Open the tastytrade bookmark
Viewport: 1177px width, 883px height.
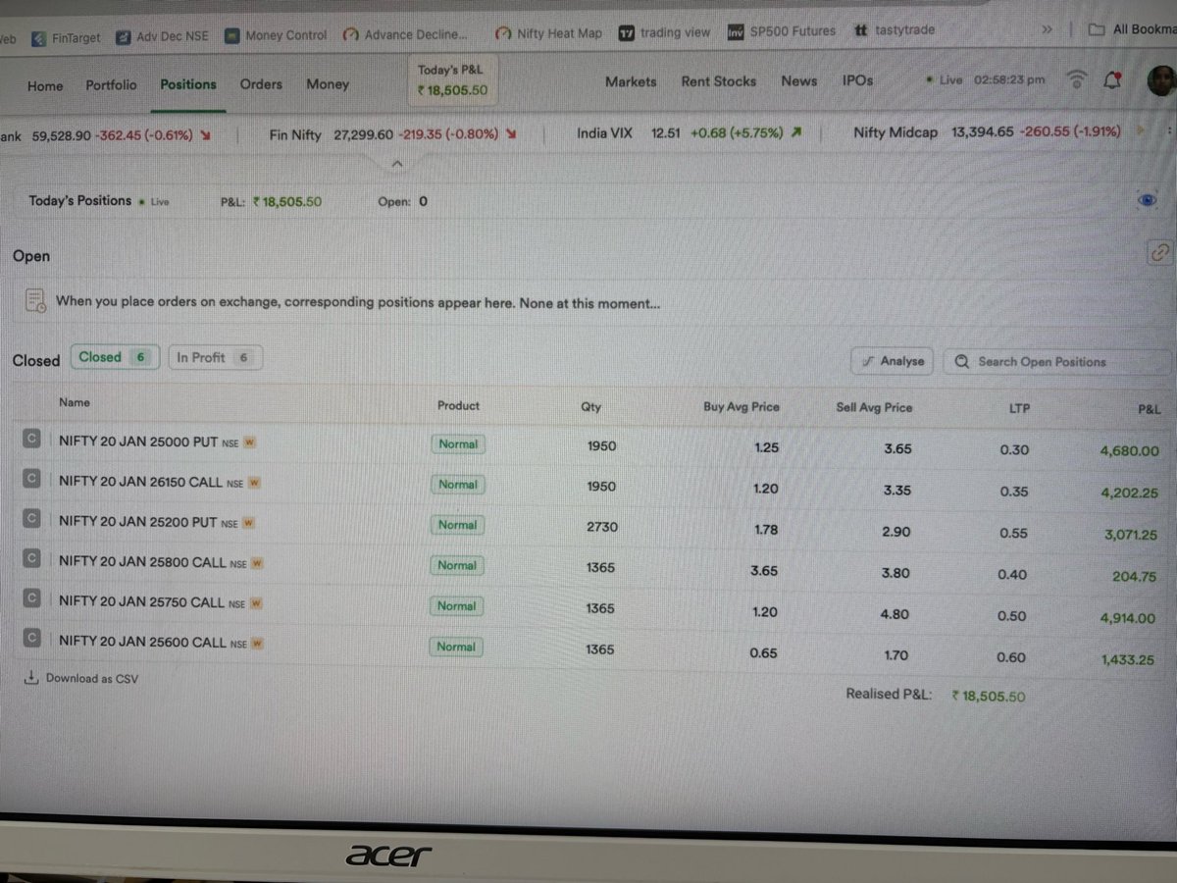(x=894, y=30)
